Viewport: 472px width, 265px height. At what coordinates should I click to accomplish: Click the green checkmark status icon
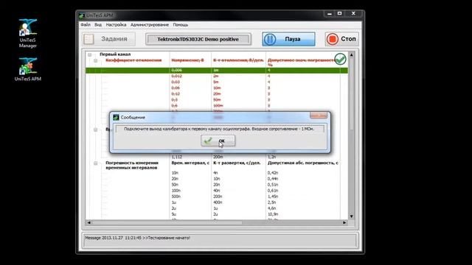click(340, 59)
